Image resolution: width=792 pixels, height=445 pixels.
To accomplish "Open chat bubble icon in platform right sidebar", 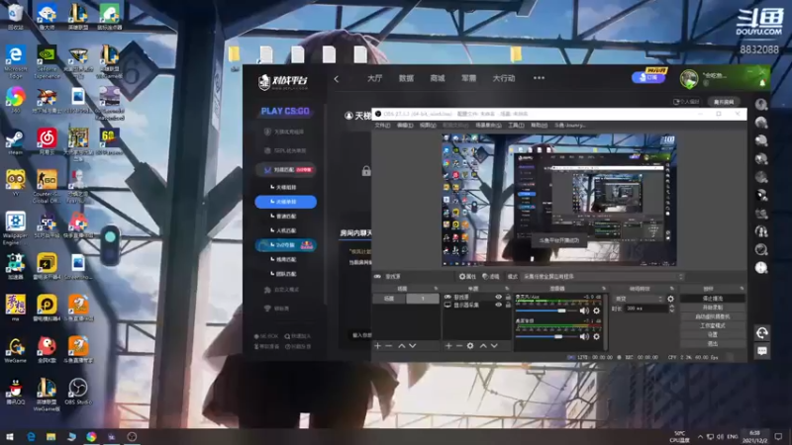I will 762,351.
